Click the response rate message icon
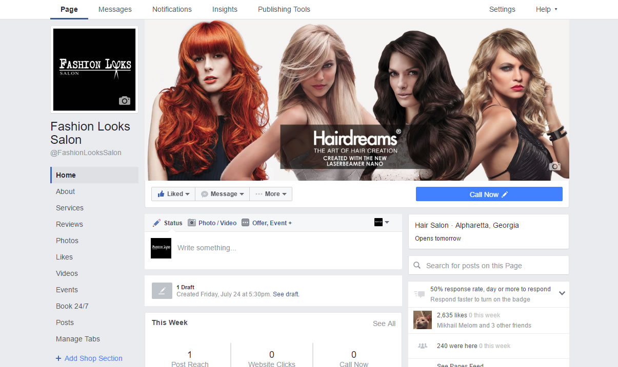Screen dimensions: 618x367 (420, 294)
